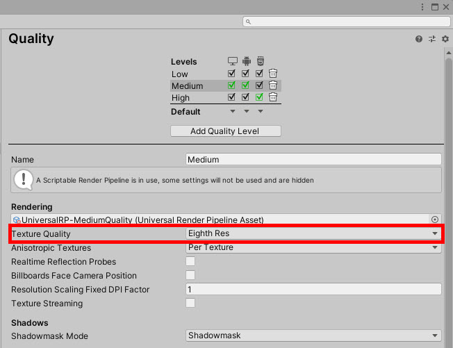453x348 pixels.
Task: Click the UniversalRP-MediumQuality asset field
Action: (x=226, y=219)
